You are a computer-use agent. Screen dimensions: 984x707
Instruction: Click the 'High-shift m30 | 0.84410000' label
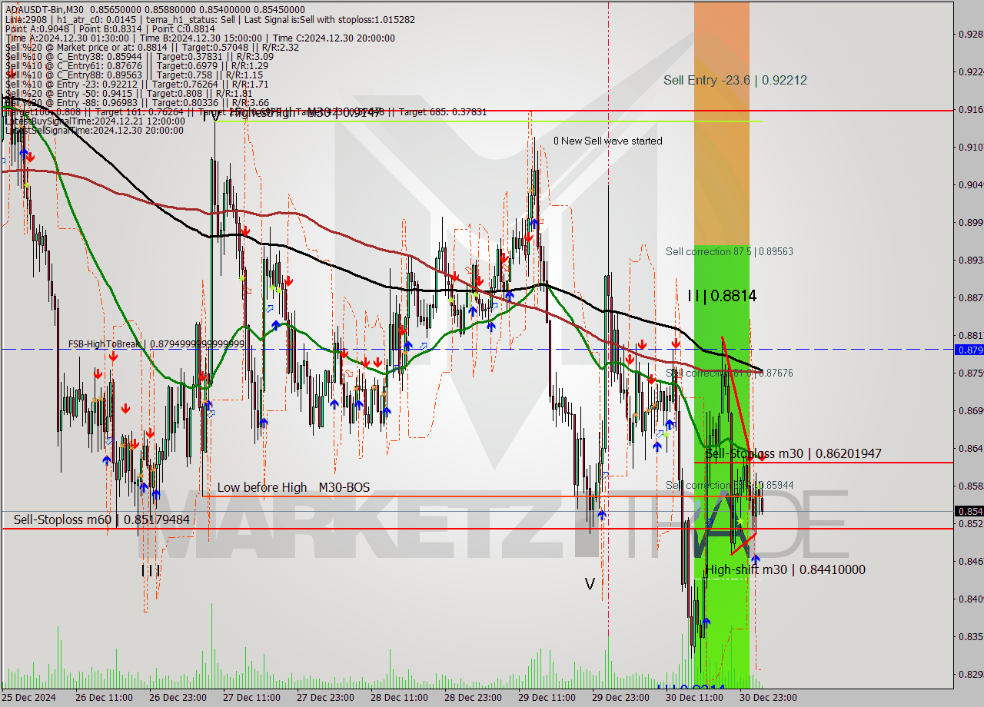tap(785, 569)
